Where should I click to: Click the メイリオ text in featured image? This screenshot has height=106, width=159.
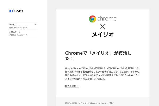[x=103, y=34]
